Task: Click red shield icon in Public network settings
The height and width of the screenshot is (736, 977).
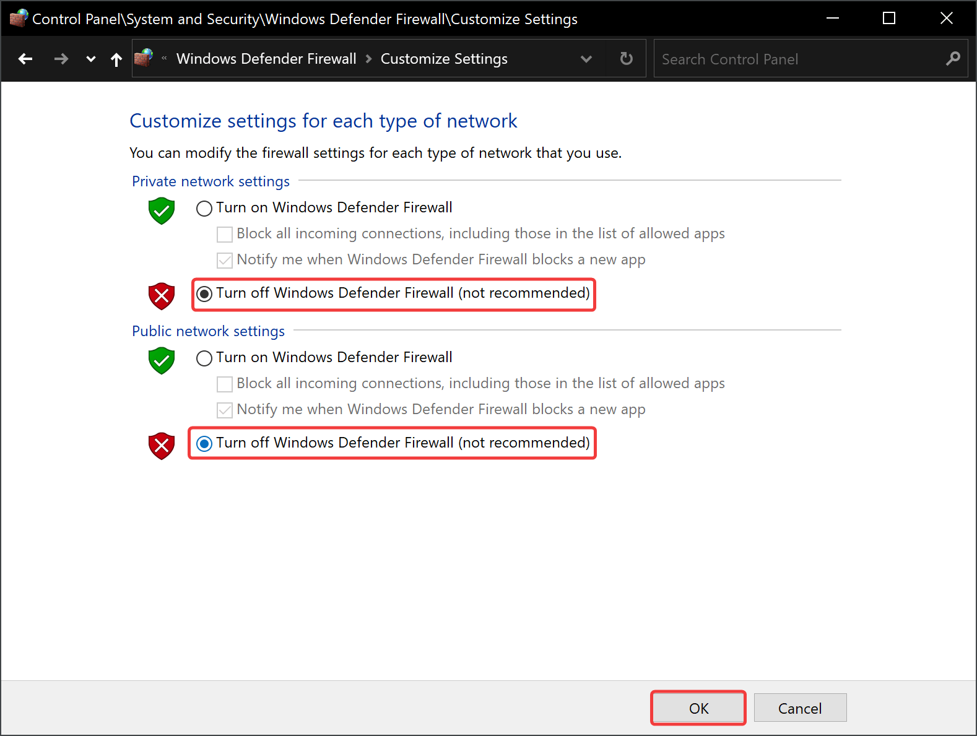Action: point(162,446)
